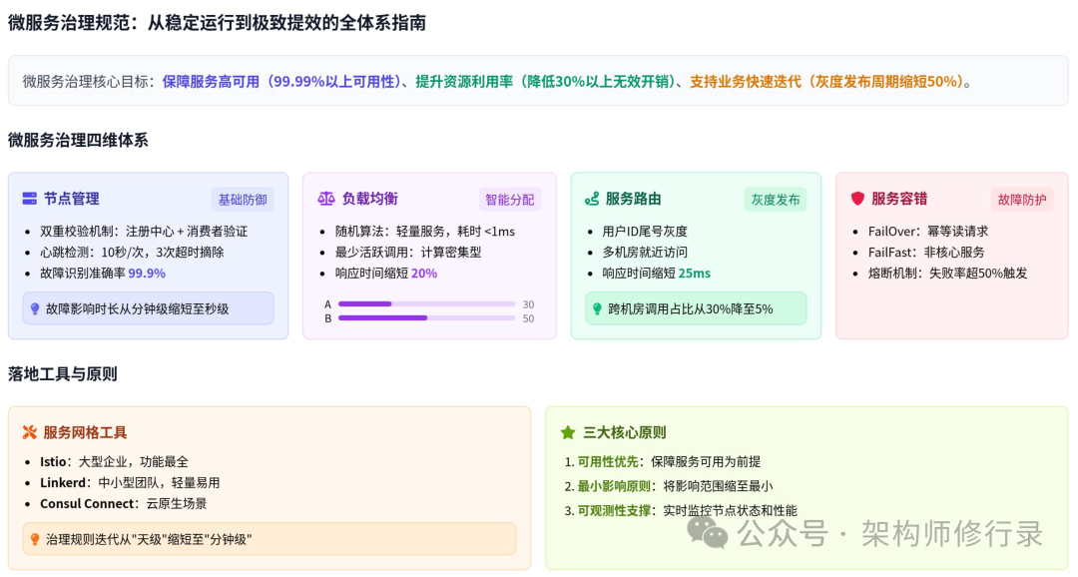Screen dimensions: 1078x577
Task: Click the 随机算法 bullet line
Action: pos(425,232)
